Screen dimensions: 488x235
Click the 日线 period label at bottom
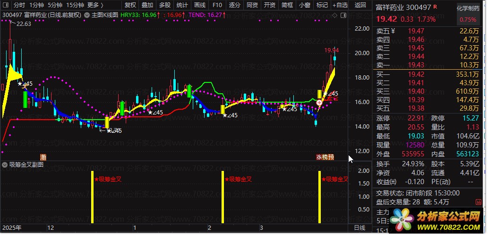[x=360, y=228]
